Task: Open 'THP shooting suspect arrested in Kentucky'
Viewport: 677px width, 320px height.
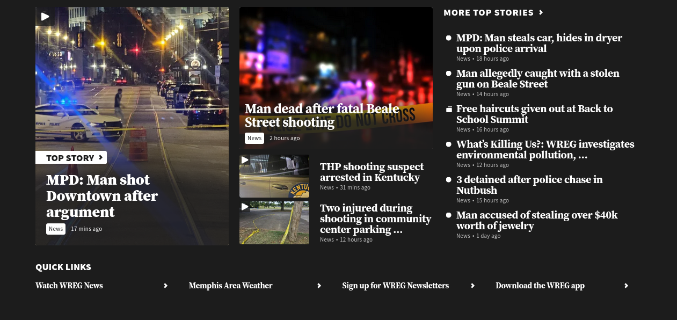Action: (x=372, y=172)
